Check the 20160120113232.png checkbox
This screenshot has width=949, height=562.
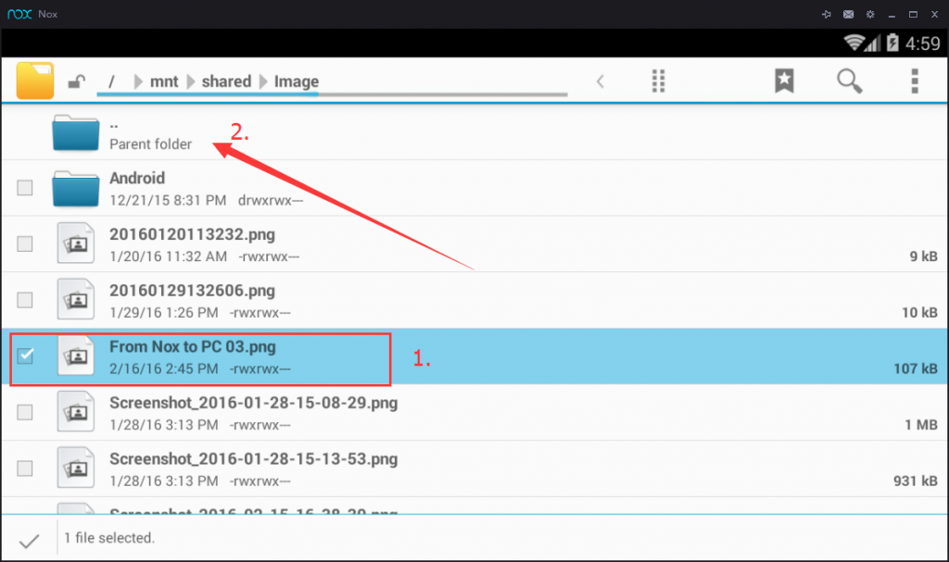[25, 244]
